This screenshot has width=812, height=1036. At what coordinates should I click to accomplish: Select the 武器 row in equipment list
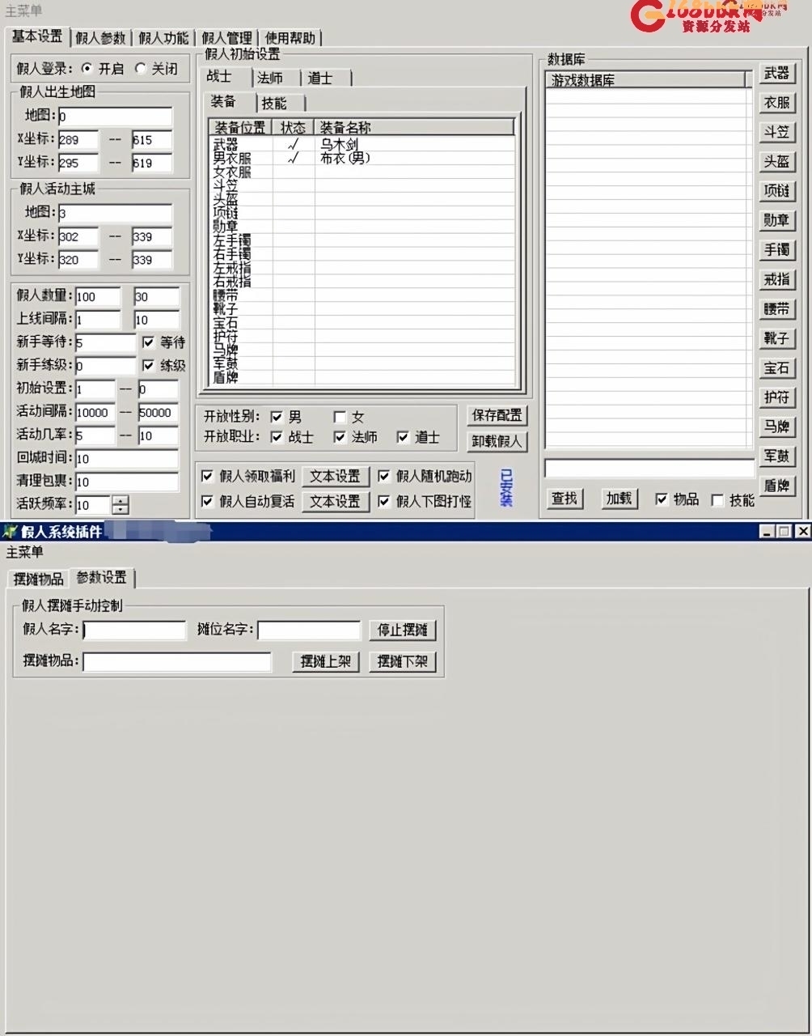pyautogui.click(x=226, y=144)
